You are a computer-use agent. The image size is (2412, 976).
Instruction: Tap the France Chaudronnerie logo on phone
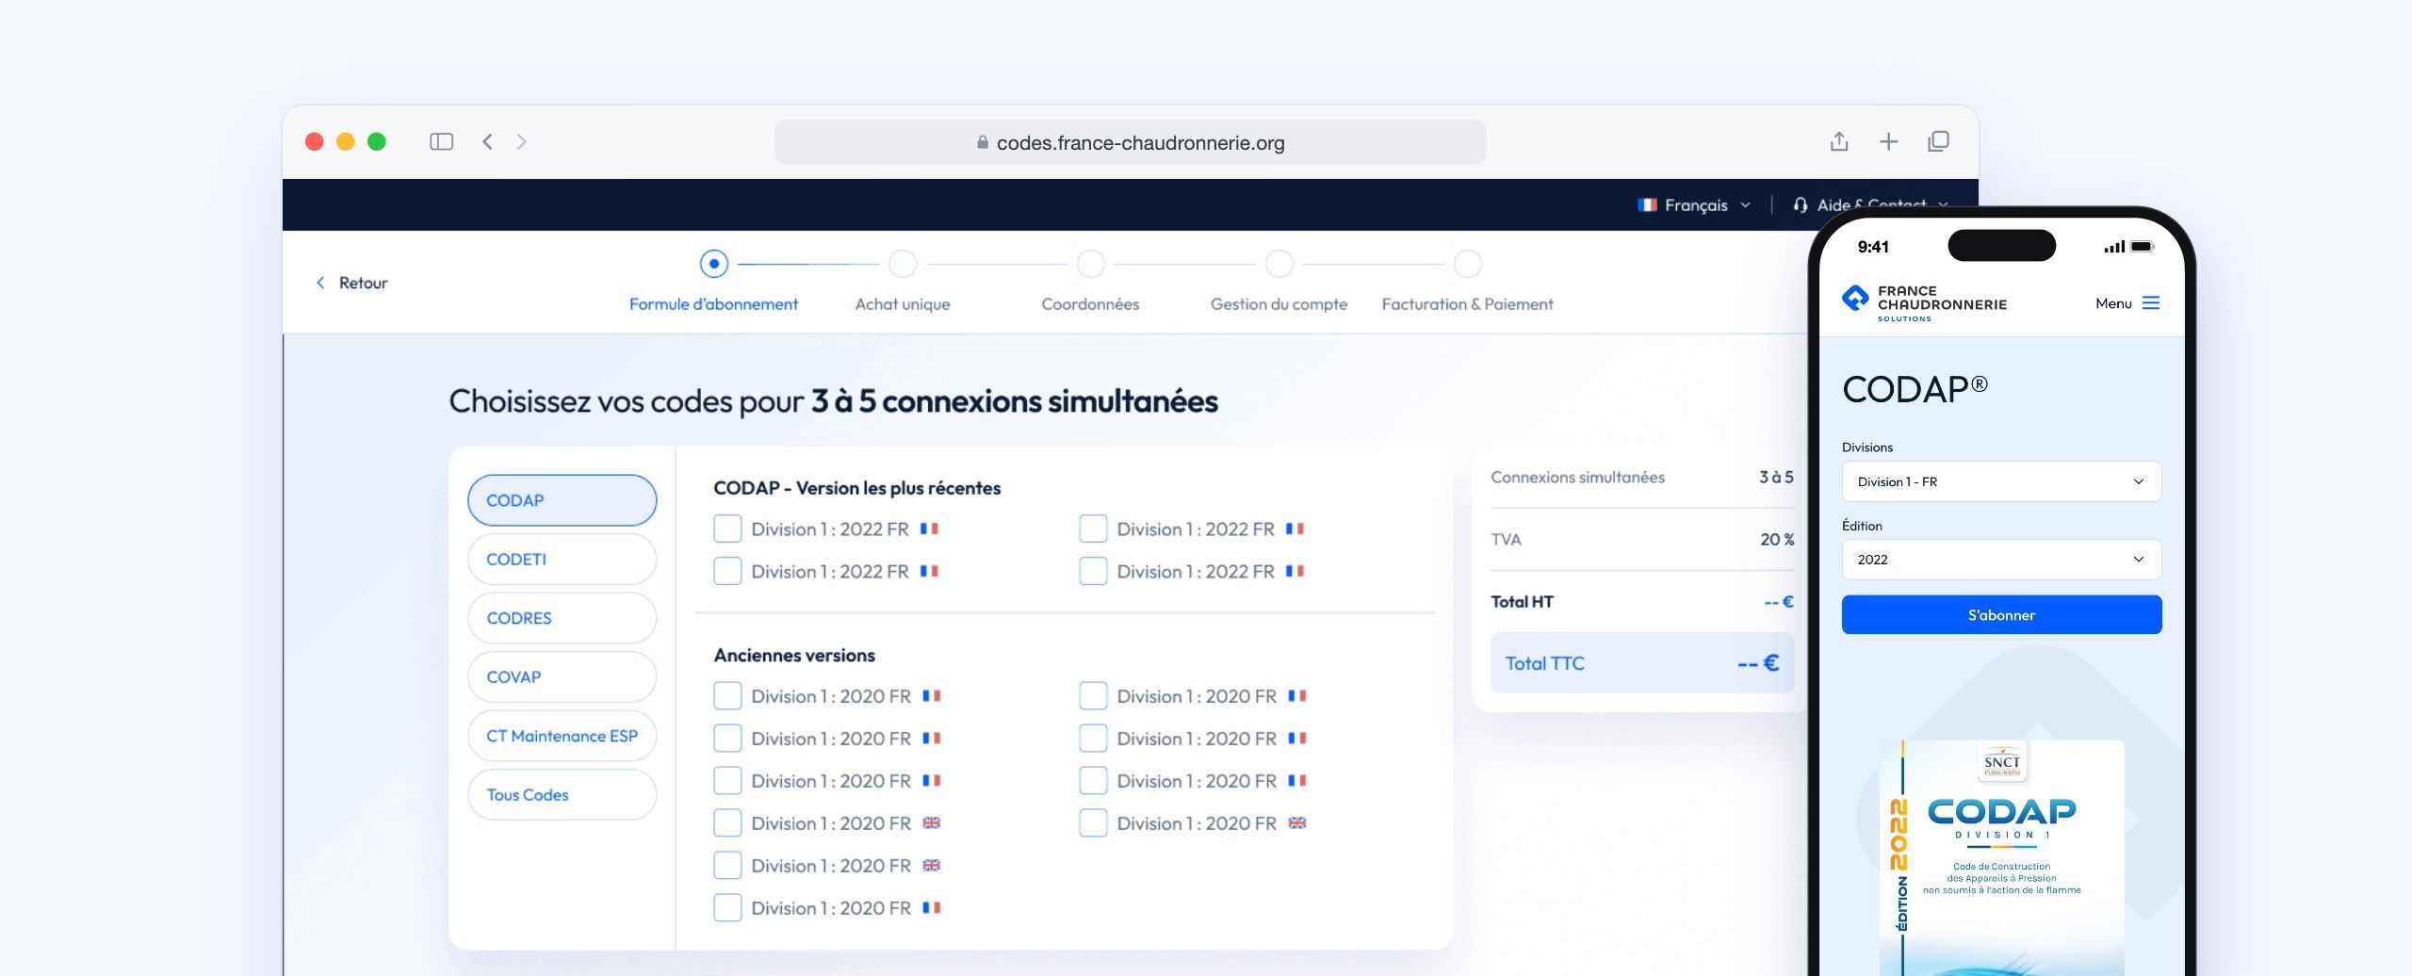[1924, 303]
